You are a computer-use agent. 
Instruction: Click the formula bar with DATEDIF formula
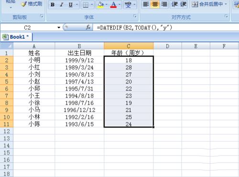(x=166, y=28)
